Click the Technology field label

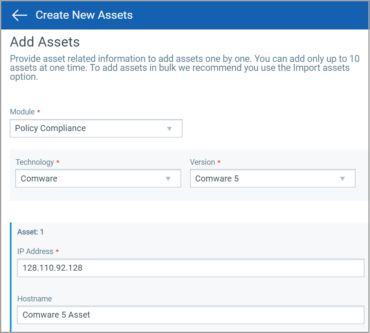pyautogui.click(x=35, y=162)
